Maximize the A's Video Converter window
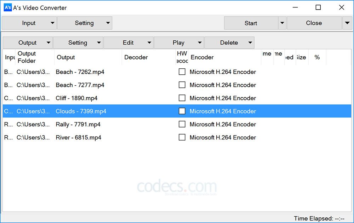354x223 pixels. tap(318, 7)
